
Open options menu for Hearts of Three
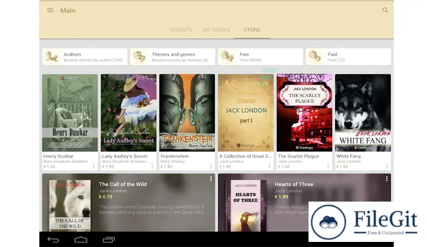point(387,179)
